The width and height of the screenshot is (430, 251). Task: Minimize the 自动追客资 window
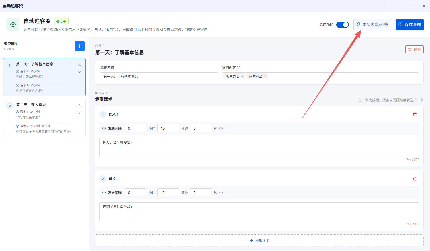[412, 6]
